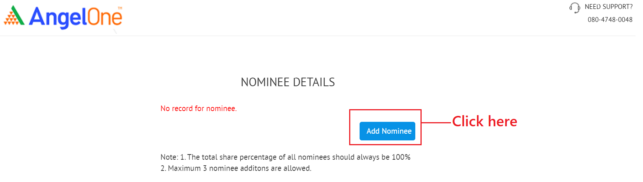643x182 pixels.
Task: Click the 'No record for nominee.' message
Action: (x=198, y=108)
